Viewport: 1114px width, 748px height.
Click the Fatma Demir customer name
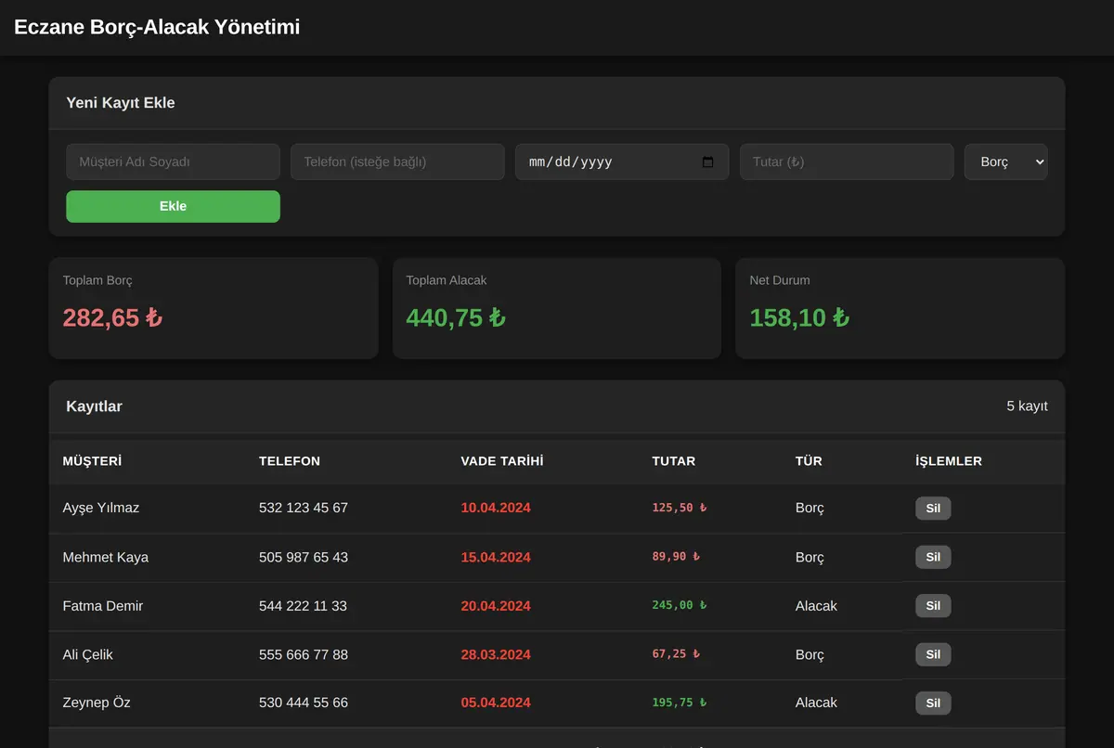[x=102, y=606]
